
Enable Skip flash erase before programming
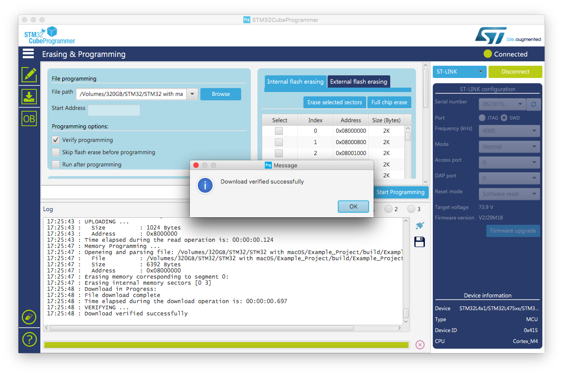coord(56,152)
